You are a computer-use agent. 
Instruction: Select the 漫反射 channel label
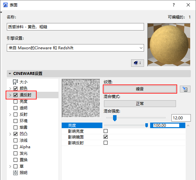point(26,95)
